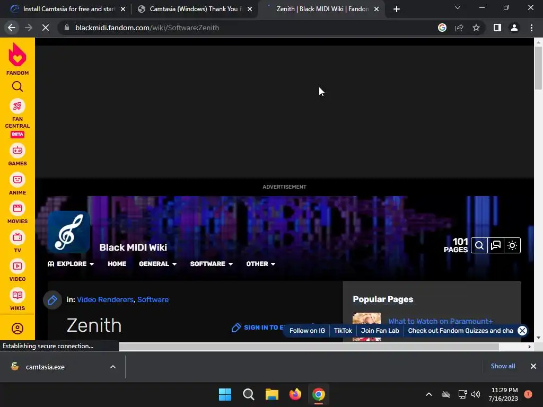
Task: Open camtasia.exe download options chevron
Action: (x=113, y=367)
